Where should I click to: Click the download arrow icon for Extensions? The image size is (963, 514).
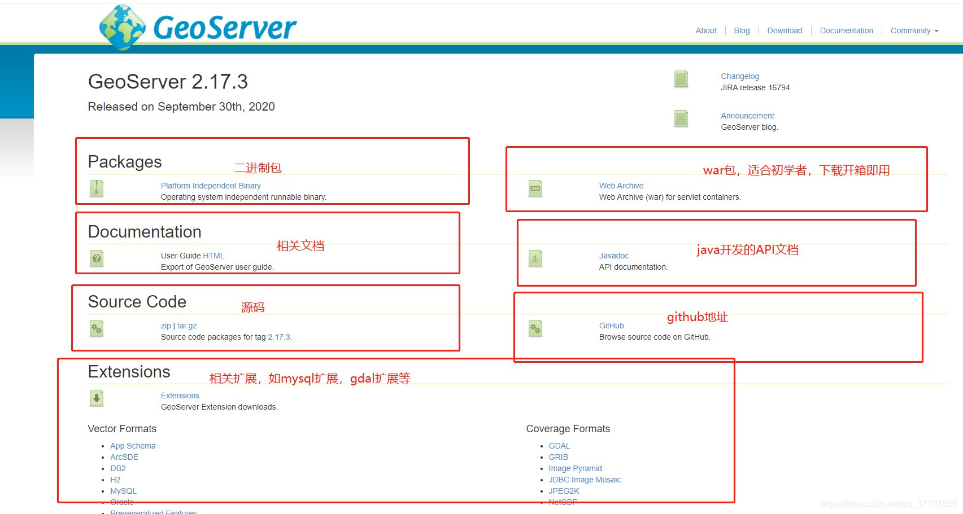(x=96, y=398)
